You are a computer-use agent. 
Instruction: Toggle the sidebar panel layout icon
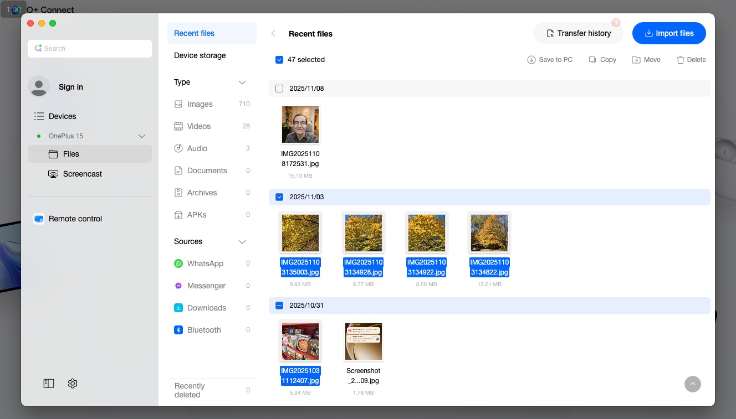coord(49,384)
